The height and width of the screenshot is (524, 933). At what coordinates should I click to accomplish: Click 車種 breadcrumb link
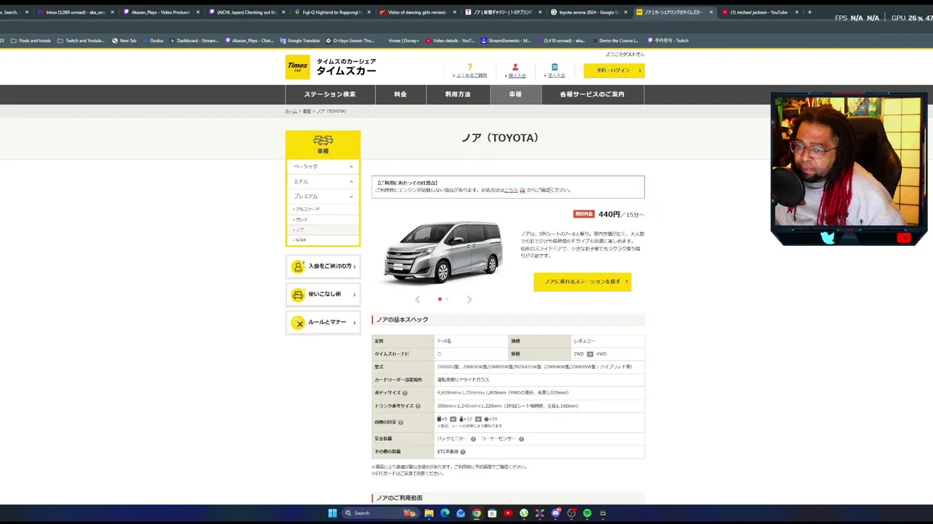click(307, 111)
